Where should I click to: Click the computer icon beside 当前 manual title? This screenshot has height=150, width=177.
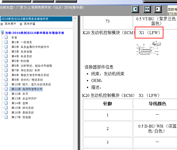[2, 32]
